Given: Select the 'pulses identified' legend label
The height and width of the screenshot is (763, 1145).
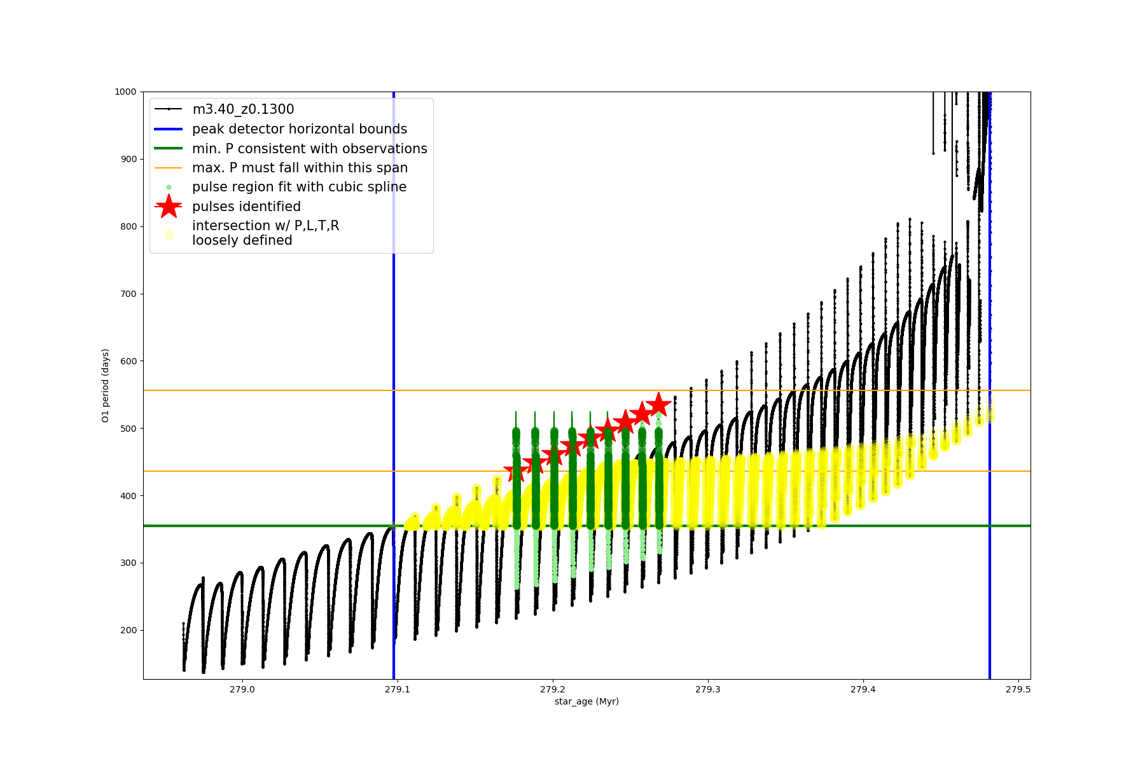Looking at the screenshot, I should click(x=246, y=207).
